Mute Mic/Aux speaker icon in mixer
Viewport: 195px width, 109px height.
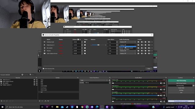(x=161, y=101)
